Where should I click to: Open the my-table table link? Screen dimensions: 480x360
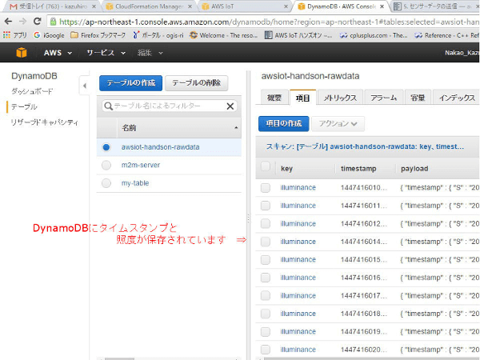(x=135, y=183)
